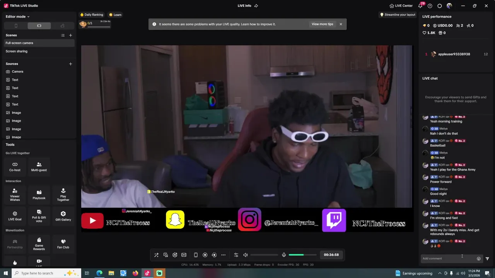
Task: Open the Scenes list view icon
Action: tap(63, 36)
